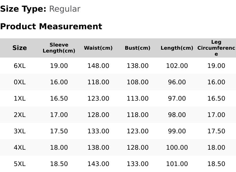
Task: Click the Waist(cm) column header
Action: [98, 48]
